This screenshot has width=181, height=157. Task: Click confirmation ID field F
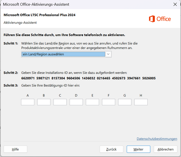[109, 102]
